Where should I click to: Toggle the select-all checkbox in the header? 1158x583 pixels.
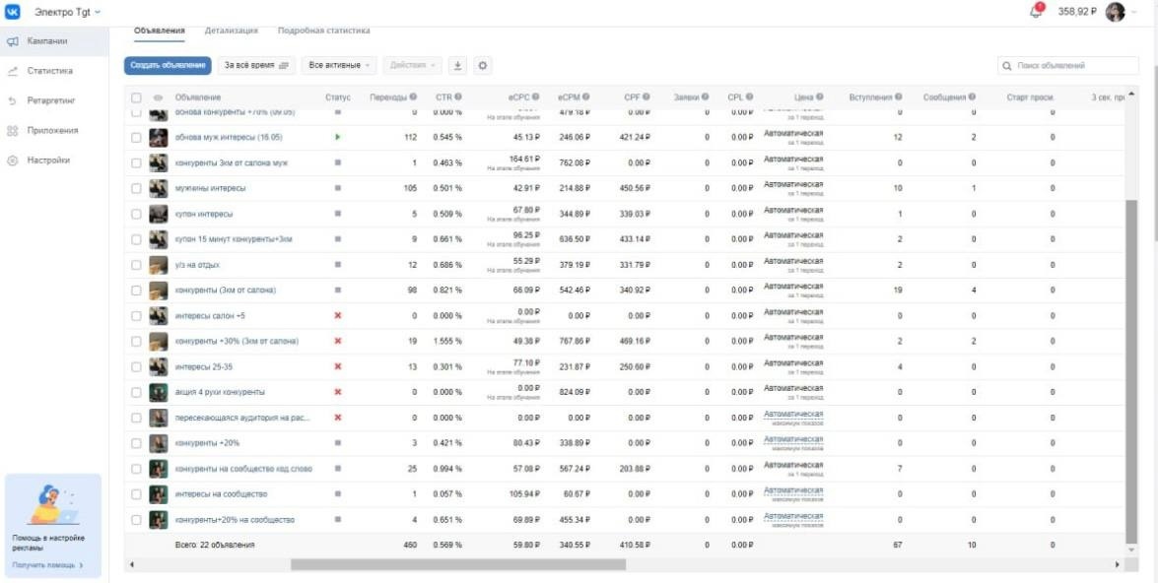tap(136, 97)
